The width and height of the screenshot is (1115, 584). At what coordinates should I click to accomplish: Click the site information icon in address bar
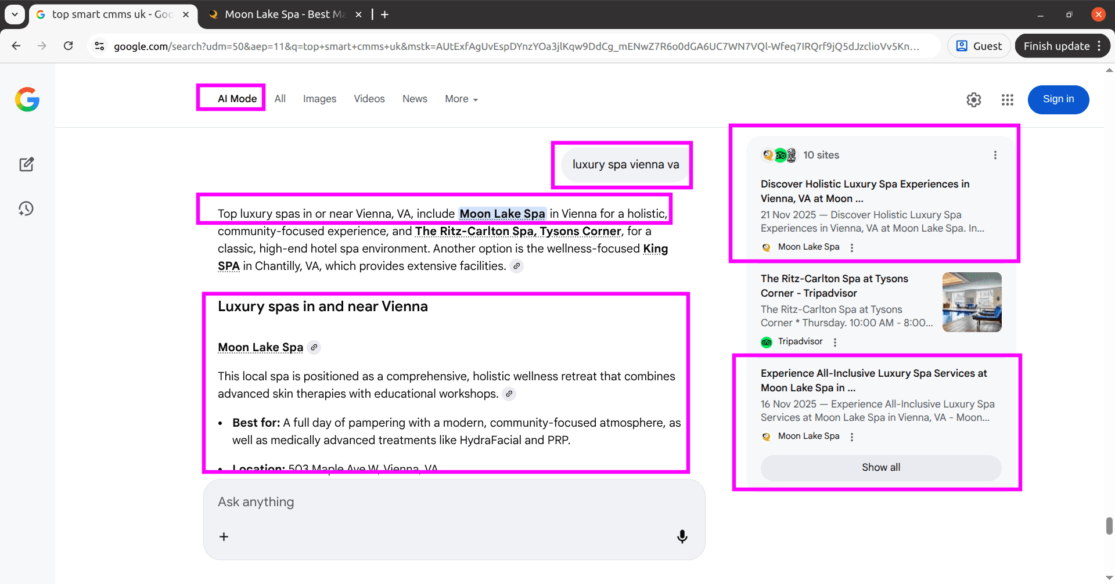pos(99,46)
